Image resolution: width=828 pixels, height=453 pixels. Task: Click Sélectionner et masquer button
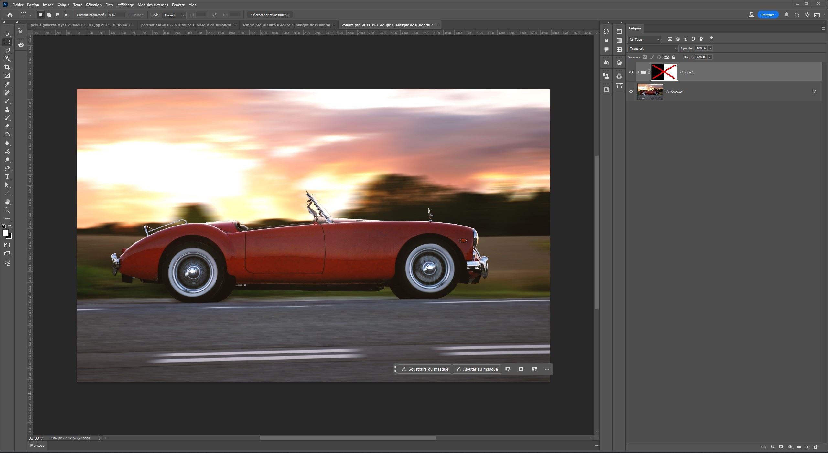[x=270, y=15]
